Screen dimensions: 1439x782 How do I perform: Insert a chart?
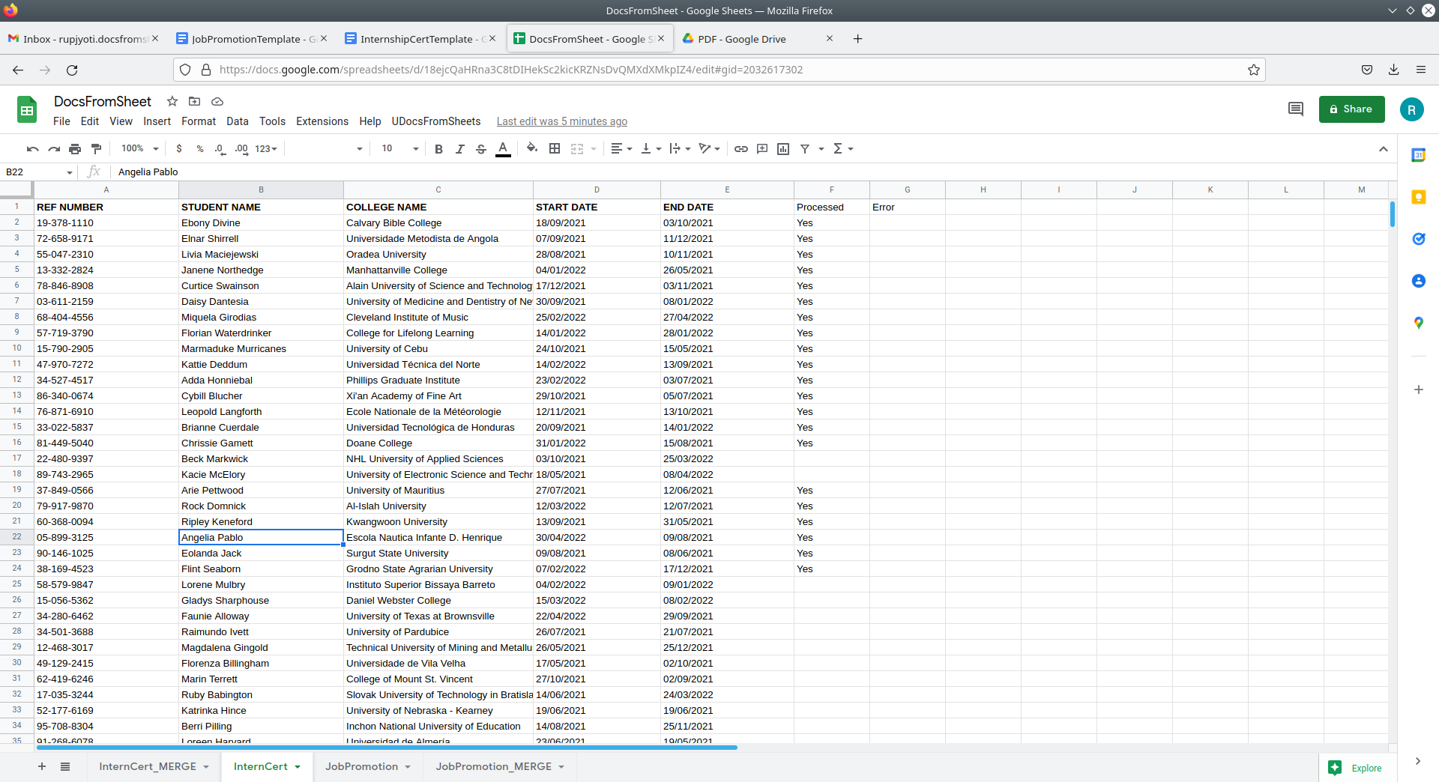coord(783,149)
